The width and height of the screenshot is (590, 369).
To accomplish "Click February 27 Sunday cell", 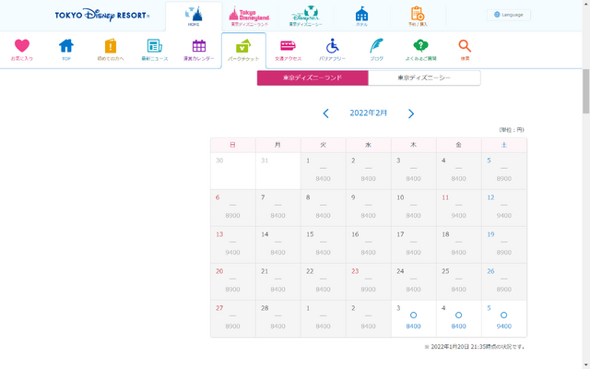I will point(233,318).
